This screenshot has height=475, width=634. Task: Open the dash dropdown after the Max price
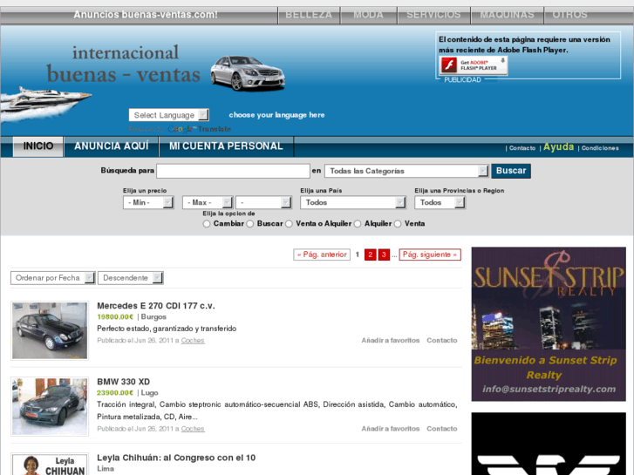point(263,202)
